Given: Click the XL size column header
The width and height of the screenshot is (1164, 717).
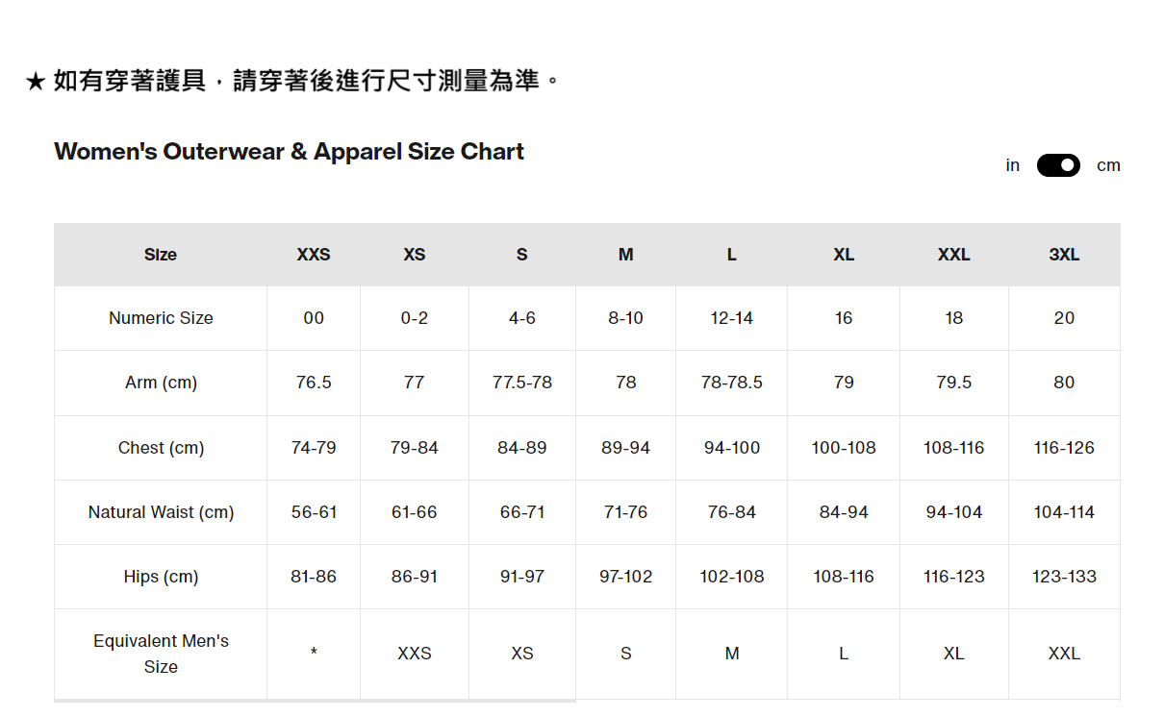Looking at the screenshot, I should coord(844,255).
